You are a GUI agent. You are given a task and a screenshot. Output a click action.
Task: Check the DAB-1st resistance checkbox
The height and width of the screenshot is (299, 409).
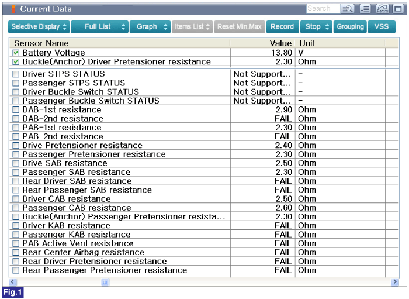coord(16,109)
